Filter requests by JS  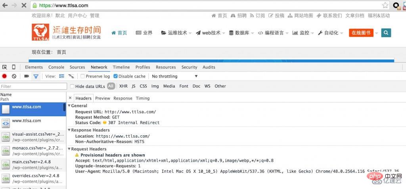click(133, 86)
